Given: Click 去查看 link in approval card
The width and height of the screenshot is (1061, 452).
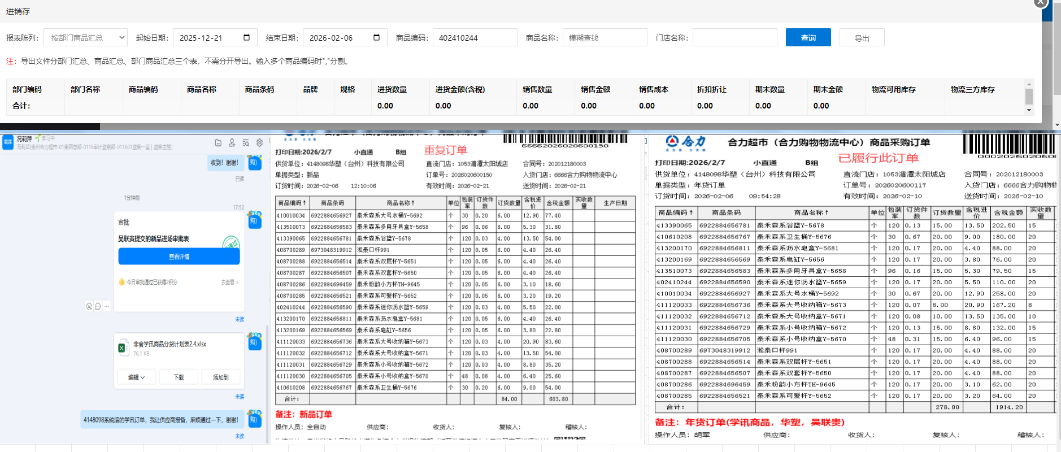Looking at the screenshot, I should 229,282.
